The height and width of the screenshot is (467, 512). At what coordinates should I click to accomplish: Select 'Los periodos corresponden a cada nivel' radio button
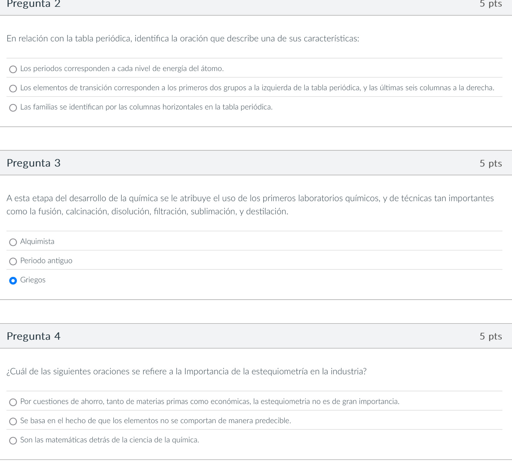pyautogui.click(x=13, y=69)
